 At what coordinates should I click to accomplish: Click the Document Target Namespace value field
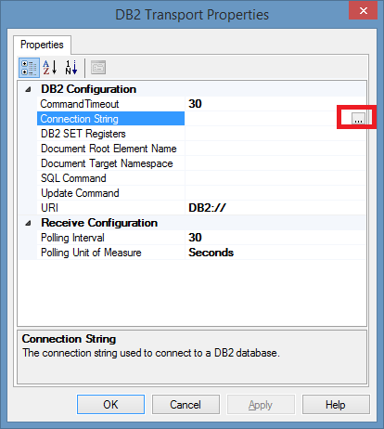(x=275, y=163)
